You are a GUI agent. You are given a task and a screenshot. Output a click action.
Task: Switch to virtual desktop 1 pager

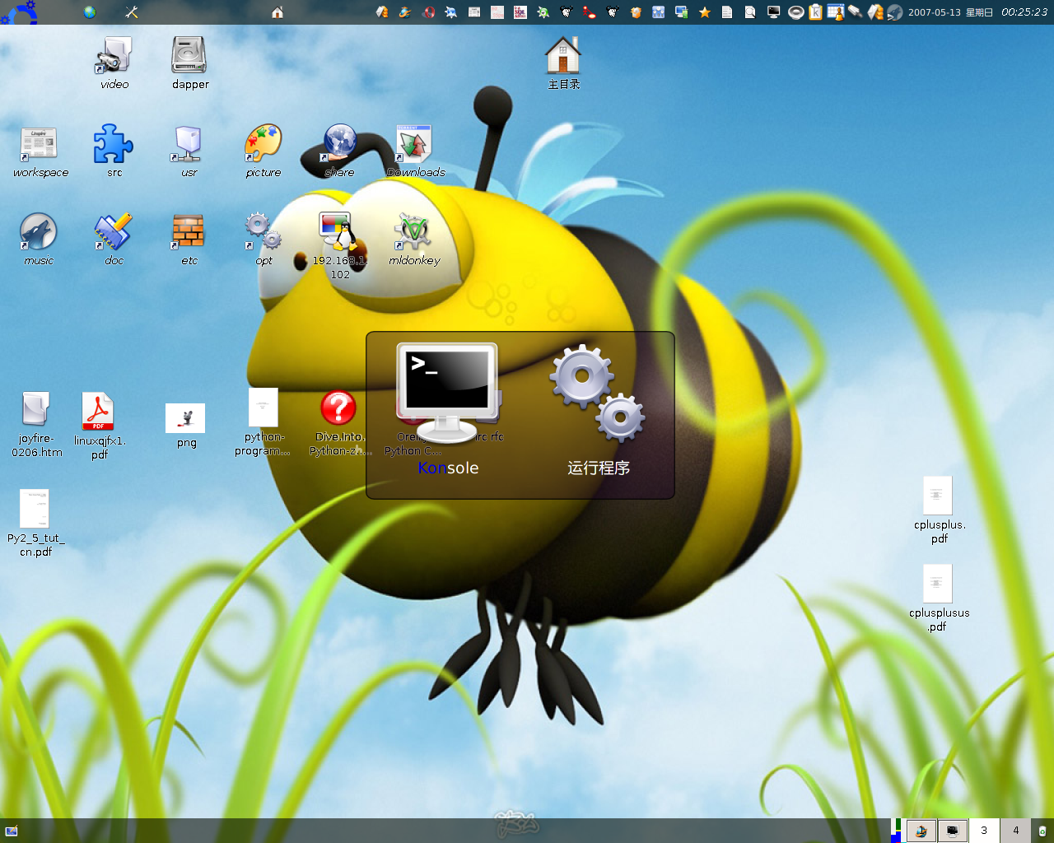click(921, 831)
